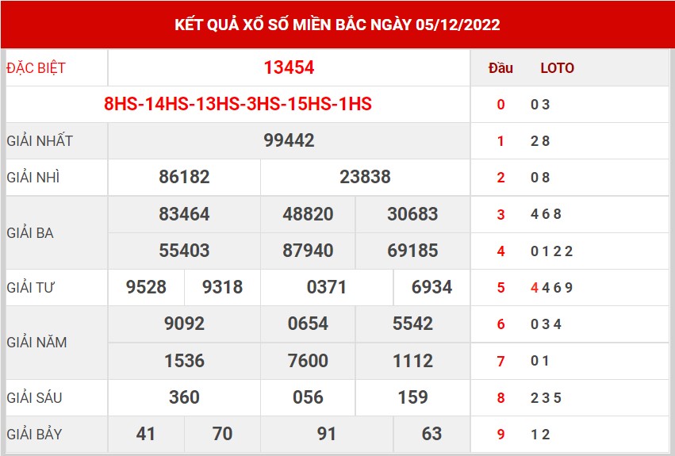
Task: Select the special prize number 13454
Action: (289, 67)
